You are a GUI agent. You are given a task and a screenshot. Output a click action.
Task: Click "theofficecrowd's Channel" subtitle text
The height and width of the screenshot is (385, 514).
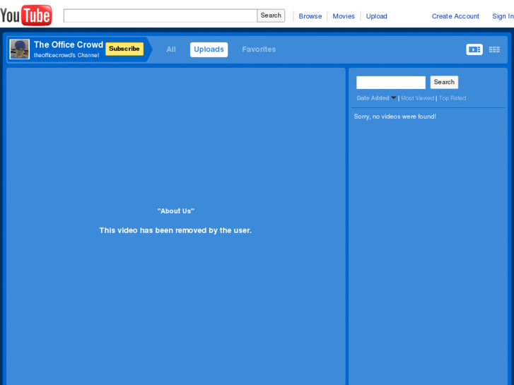66,55
